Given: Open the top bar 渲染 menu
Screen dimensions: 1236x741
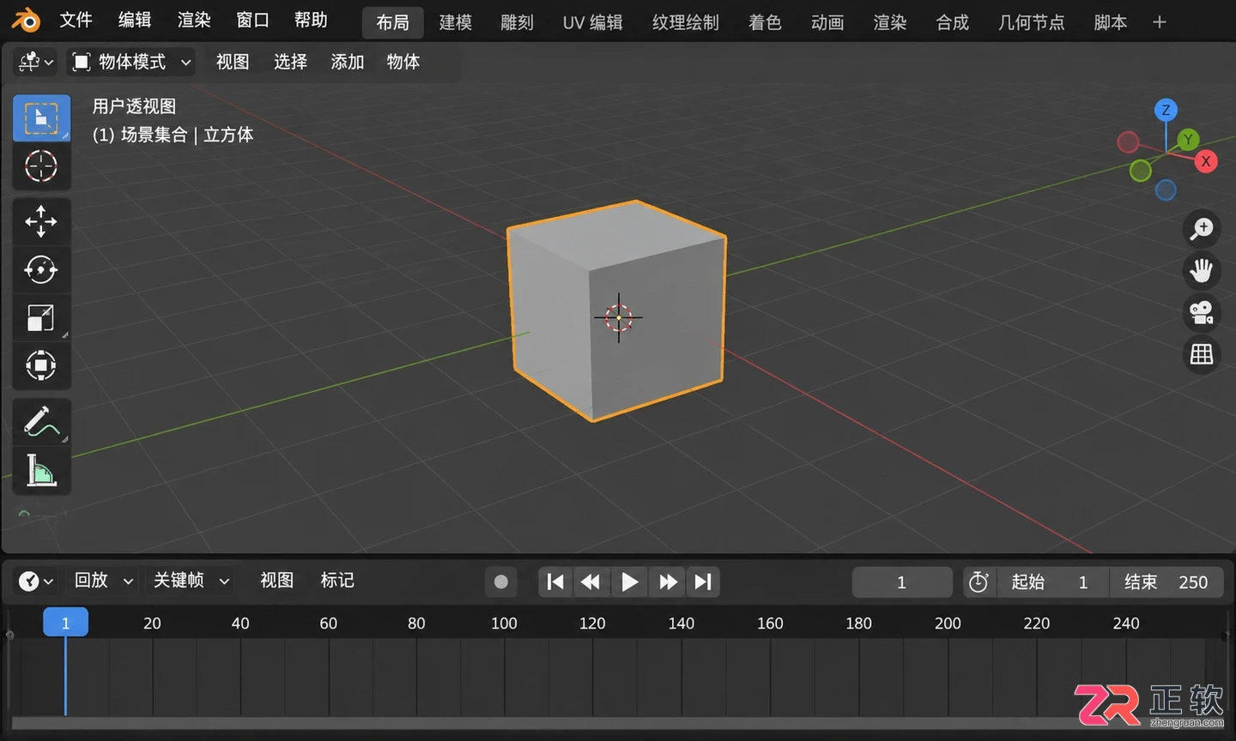Looking at the screenshot, I should click(194, 20).
